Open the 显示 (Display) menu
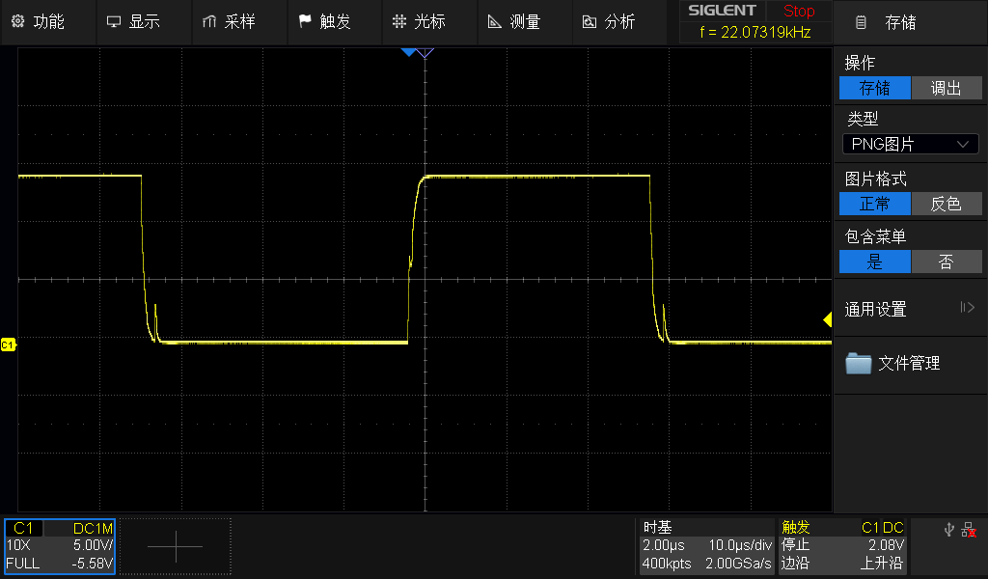Screen dimensions: 988x579 (144, 22)
